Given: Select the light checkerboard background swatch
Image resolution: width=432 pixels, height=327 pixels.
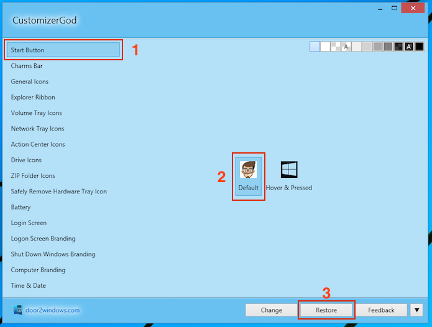Looking at the screenshot, I should point(336,47).
